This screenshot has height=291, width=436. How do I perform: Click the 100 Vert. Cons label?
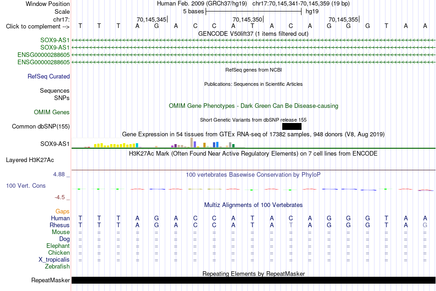26,185
